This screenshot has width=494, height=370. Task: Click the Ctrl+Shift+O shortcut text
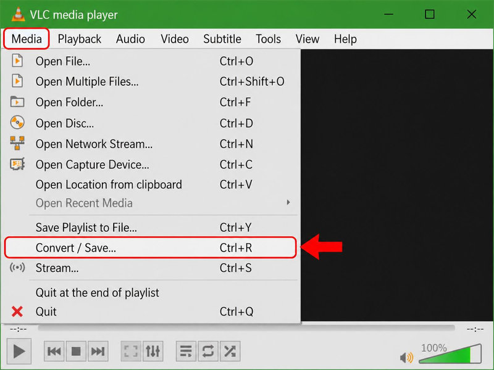click(x=252, y=81)
